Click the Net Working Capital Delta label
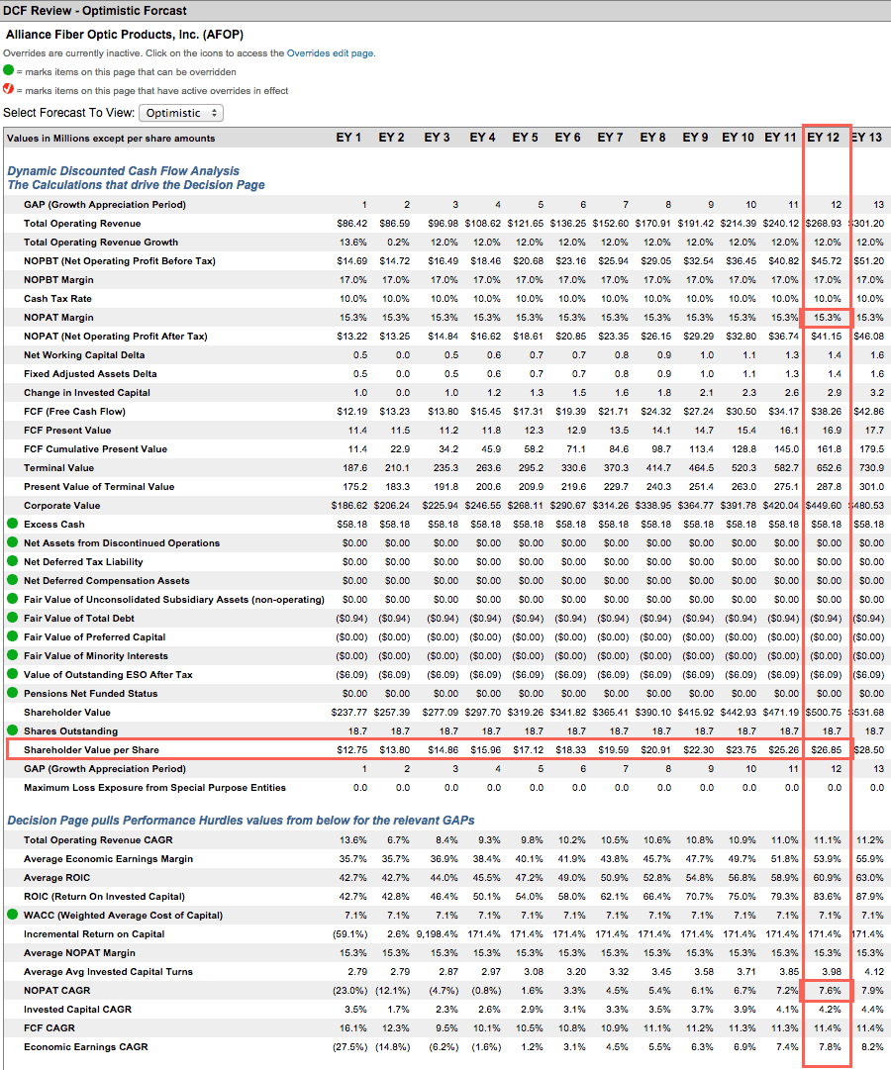The height and width of the screenshot is (1070, 891). point(84,354)
